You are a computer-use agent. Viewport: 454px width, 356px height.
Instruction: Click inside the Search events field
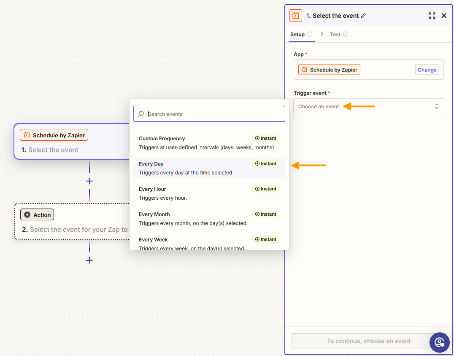[x=209, y=114]
